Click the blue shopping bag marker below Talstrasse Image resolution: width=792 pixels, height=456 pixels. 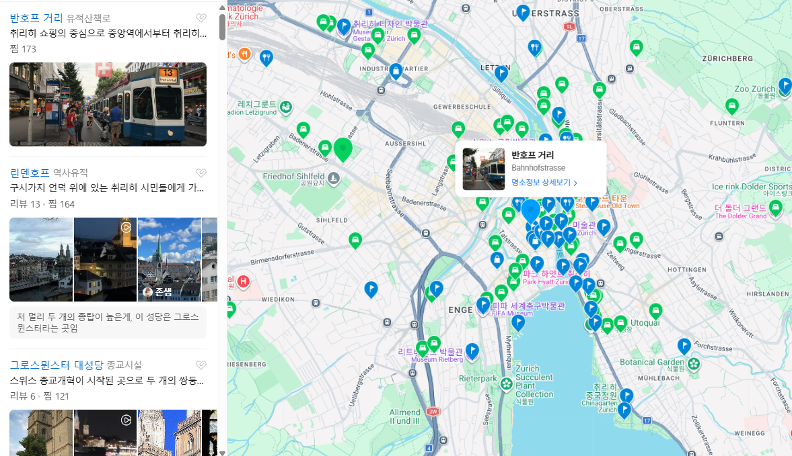[x=497, y=260]
